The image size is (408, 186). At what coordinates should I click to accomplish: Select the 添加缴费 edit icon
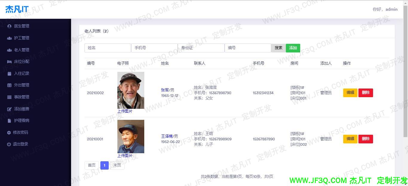click(9, 109)
